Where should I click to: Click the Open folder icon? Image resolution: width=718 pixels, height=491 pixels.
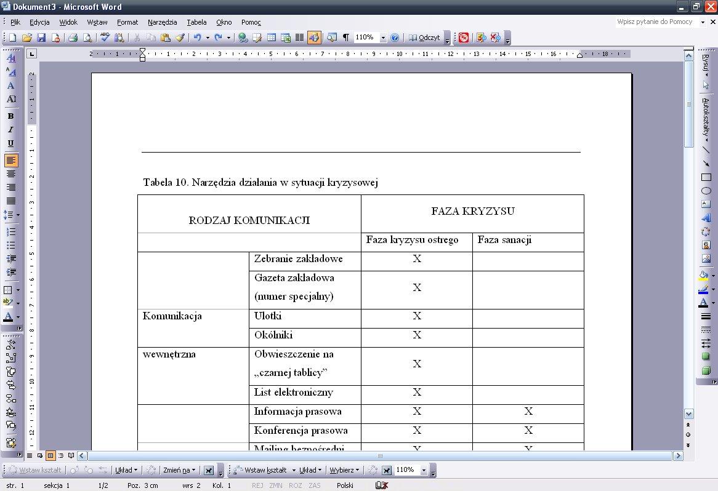pos(26,38)
